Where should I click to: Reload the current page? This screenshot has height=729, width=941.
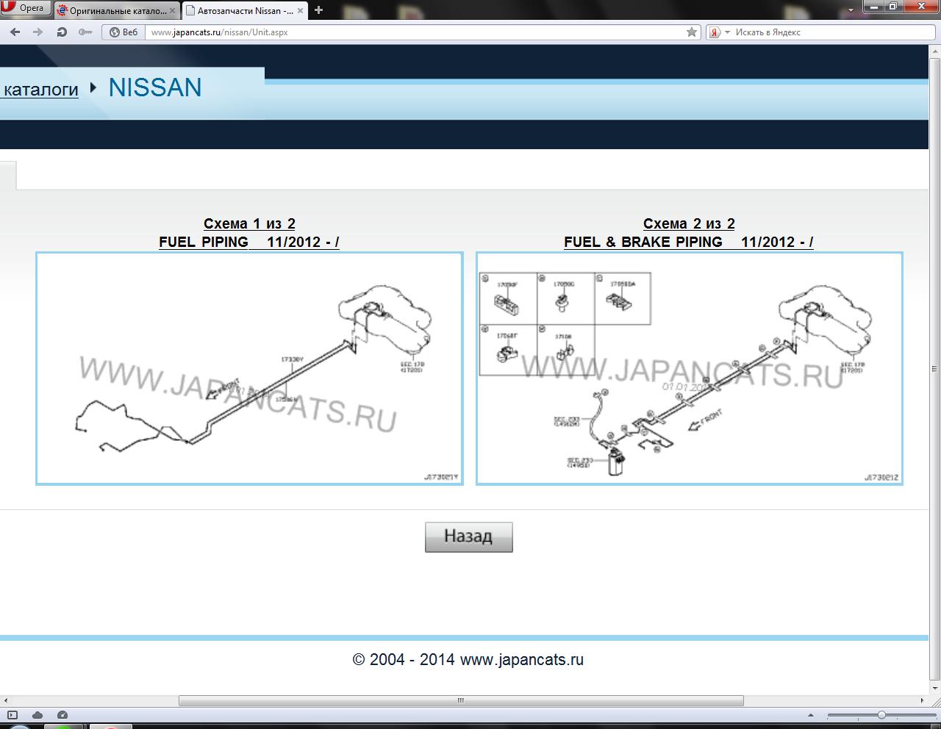coord(62,32)
